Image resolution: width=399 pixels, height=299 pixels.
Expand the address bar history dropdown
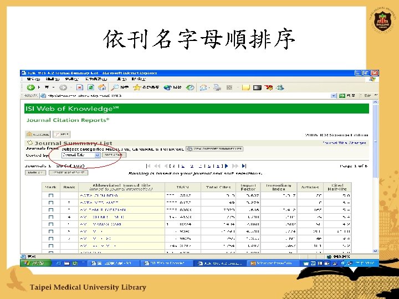point(334,96)
